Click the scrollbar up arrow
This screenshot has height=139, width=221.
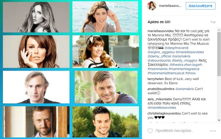coord(219,30)
